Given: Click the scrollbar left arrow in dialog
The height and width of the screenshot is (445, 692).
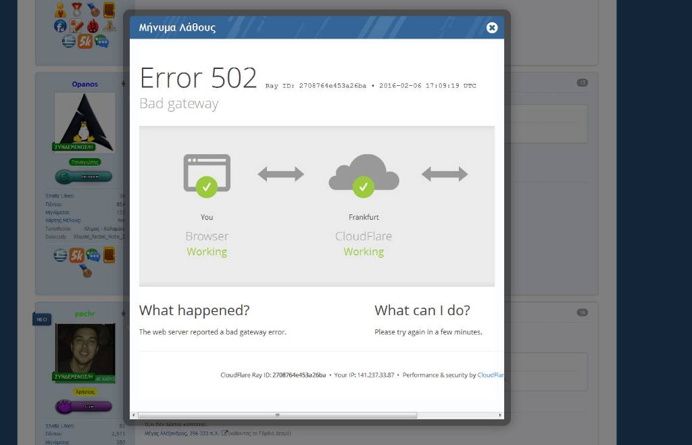Looking at the screenshot, I should (134, 415).
